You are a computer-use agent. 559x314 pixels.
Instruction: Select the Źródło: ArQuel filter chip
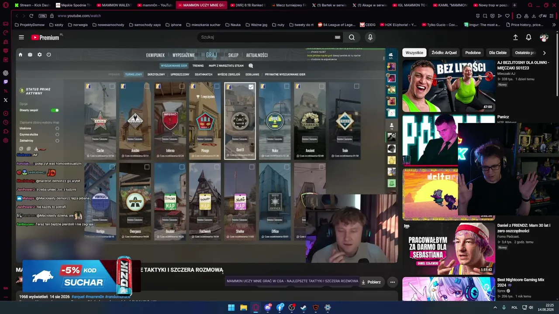[444, 53]
